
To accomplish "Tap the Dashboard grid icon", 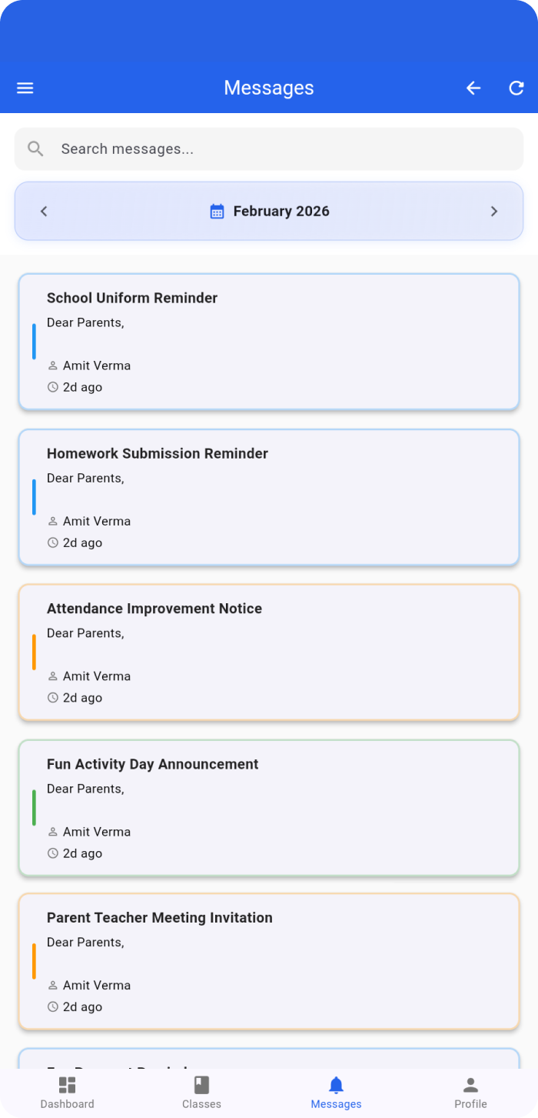I will tap(68, 1085).
